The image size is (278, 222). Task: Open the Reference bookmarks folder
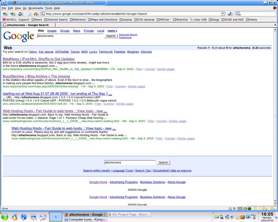pyautogui.click(x=78, y=20)
